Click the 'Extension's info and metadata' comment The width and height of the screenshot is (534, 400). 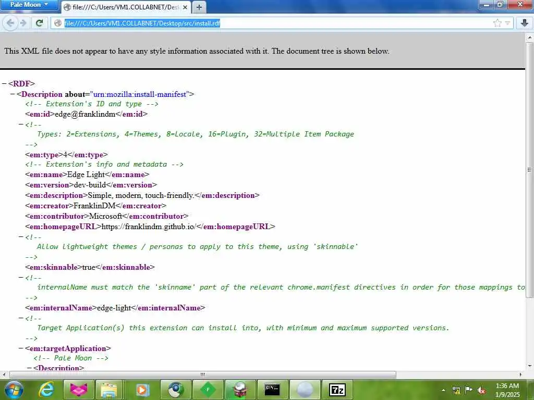pyautogui.click(x=104, y=165)
